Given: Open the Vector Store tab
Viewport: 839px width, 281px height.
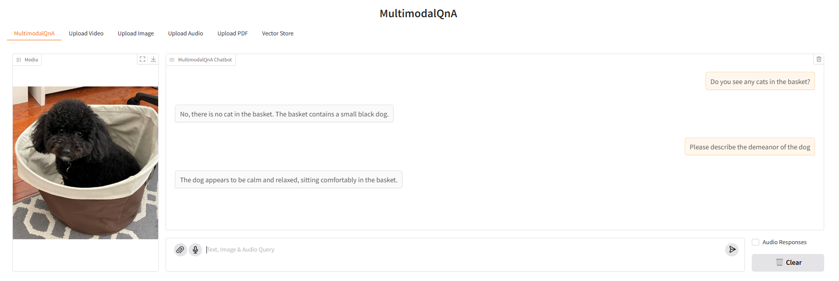Looking at the screenshot, I should (x=277, y=33).
